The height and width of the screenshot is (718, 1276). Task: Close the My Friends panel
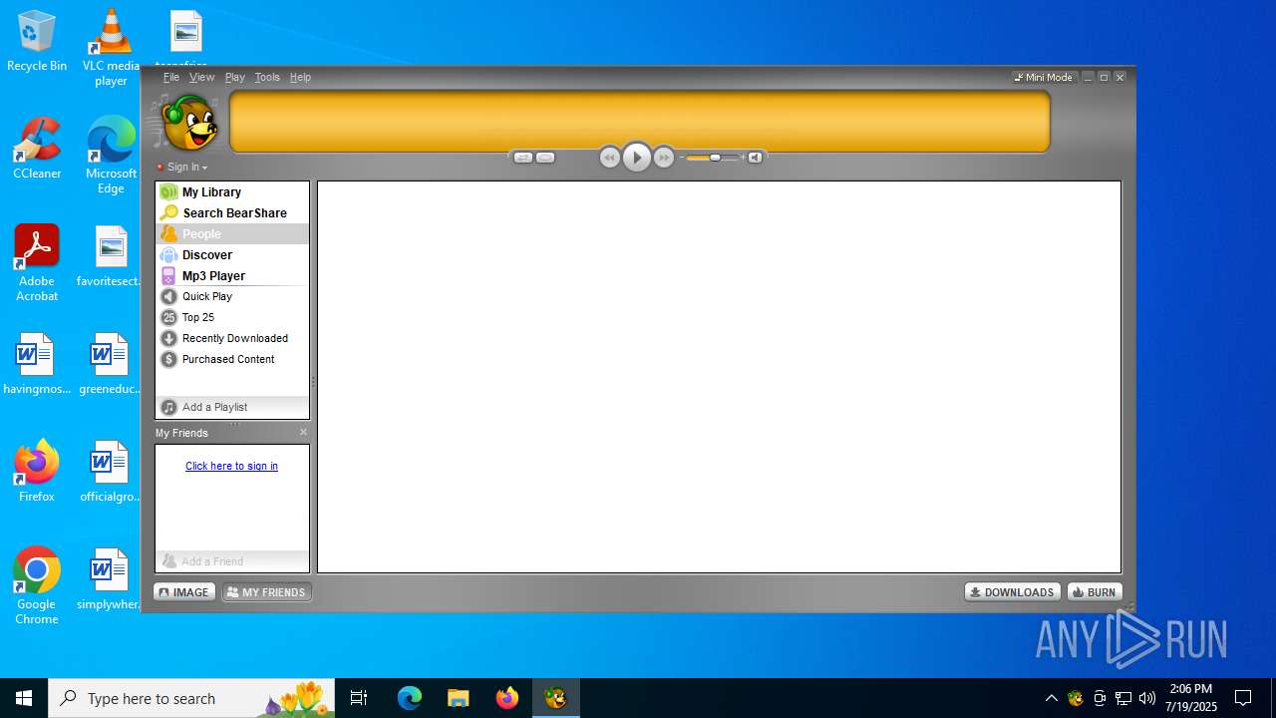pyautogui.click(x=303, y=432)
